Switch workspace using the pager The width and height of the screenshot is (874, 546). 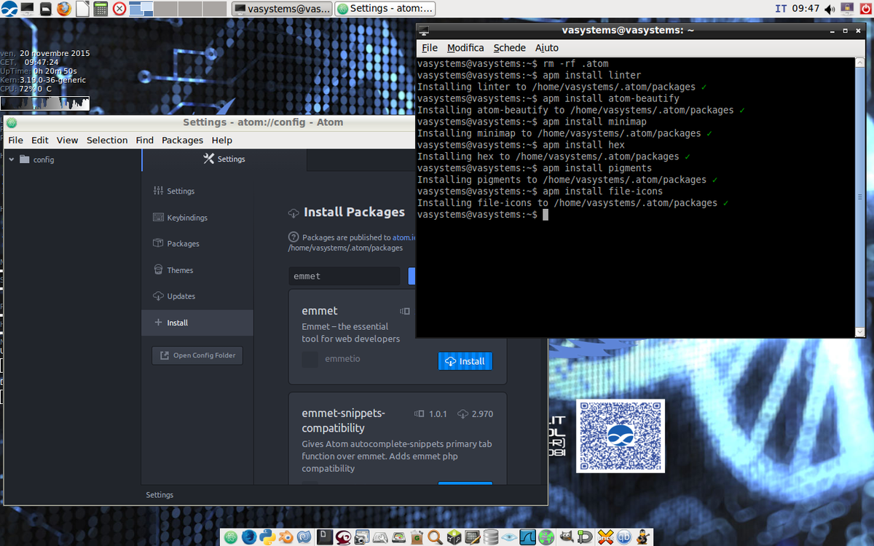(179, 9)
